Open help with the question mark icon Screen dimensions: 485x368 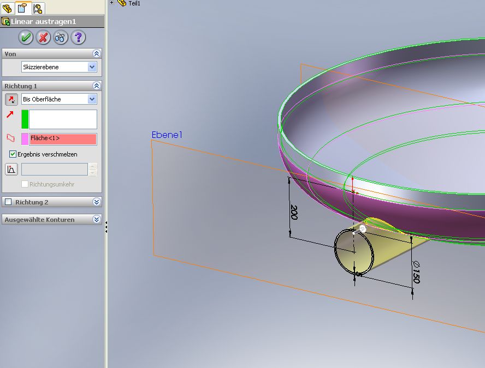79,38
